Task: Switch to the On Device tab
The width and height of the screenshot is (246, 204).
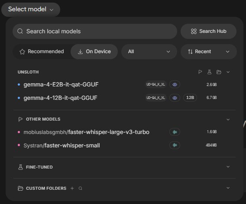Action: tap(94, 51)
